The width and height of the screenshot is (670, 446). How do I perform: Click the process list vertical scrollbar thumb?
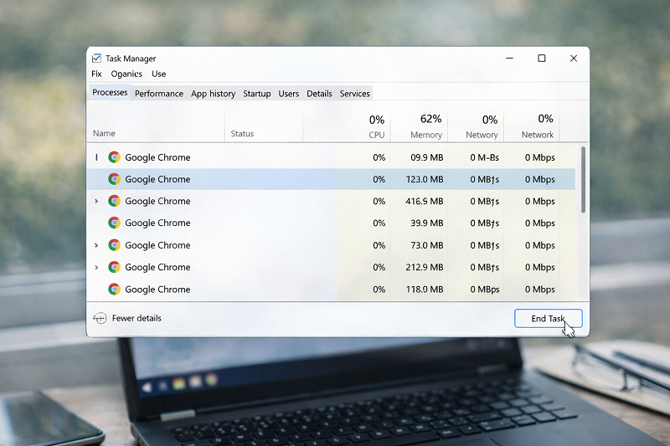click(583, 180)
